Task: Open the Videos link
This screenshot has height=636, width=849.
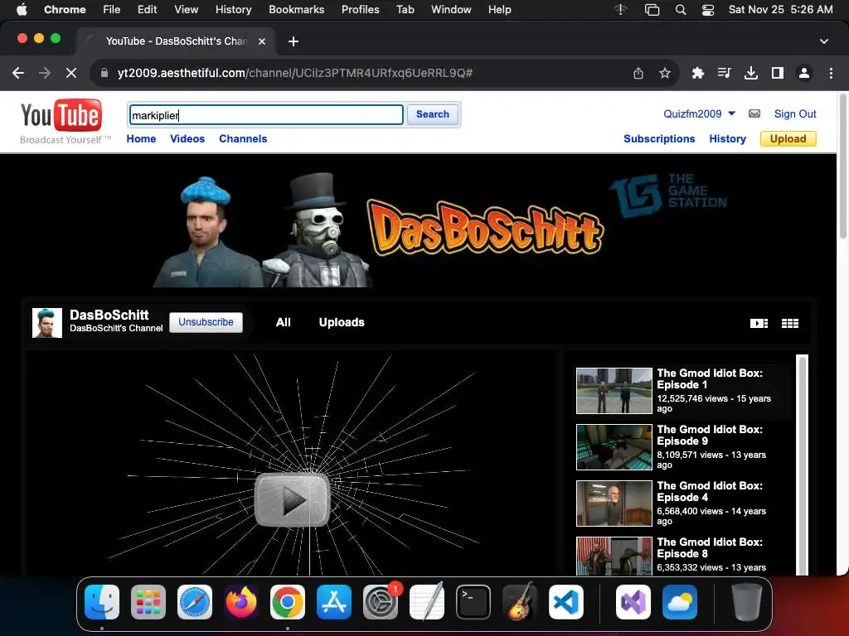Action: point(187,139)
